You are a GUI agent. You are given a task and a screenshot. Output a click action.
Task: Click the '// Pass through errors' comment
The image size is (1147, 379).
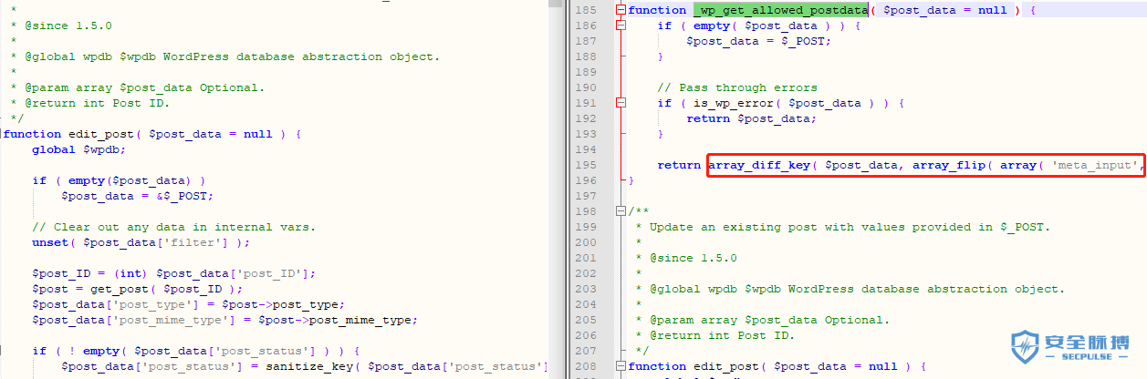point(737,87)
